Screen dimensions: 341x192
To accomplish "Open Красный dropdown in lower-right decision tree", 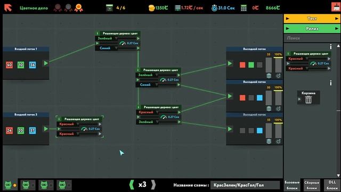I will click(x=148, y=112).
